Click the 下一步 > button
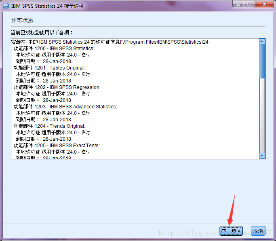276x241 pixels. click(x=231, y=231)
